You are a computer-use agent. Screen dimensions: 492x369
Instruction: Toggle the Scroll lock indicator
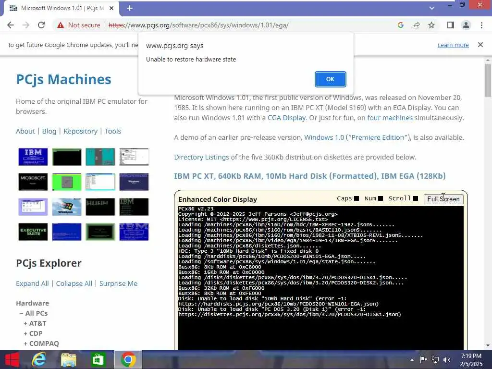(x=416, y=198)
